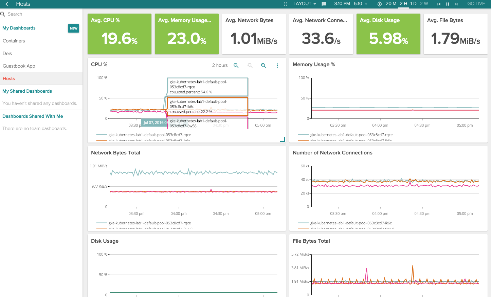Expand the magnifying search in the sidebar

coord(3,14)
